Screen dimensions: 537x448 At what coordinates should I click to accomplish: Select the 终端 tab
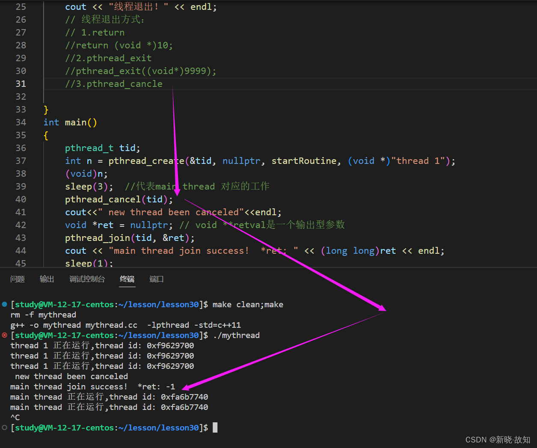[x=127, y=279]
